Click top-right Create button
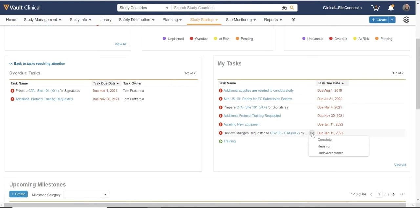 [x=379, y=20]
